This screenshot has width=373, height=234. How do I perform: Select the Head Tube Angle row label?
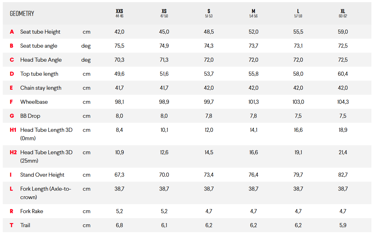41,60
